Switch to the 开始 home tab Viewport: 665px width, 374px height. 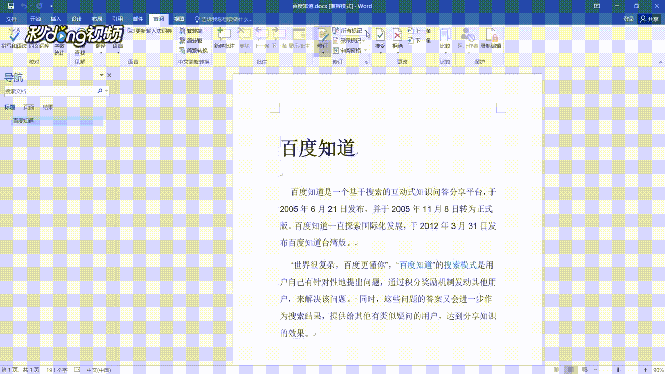35,19
